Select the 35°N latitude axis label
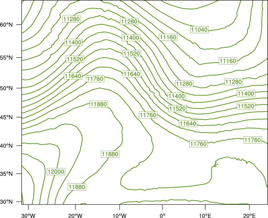This screenshot has width=268, height=218. tap(6, 174)
